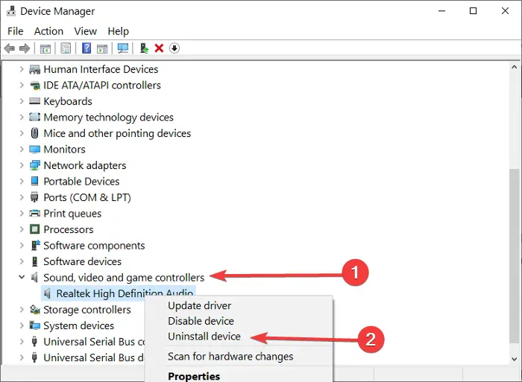Image resolution: width=522 pixels, height=382 pixels.
Task: Click the scrollbar down arrow
Action: point(515,359)
